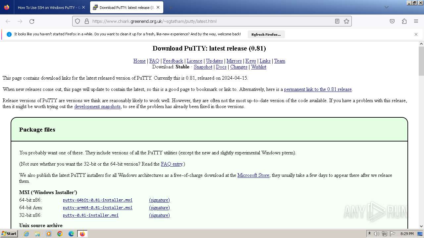Open the Team link
The image size is (424, 238).
(280, 61)
